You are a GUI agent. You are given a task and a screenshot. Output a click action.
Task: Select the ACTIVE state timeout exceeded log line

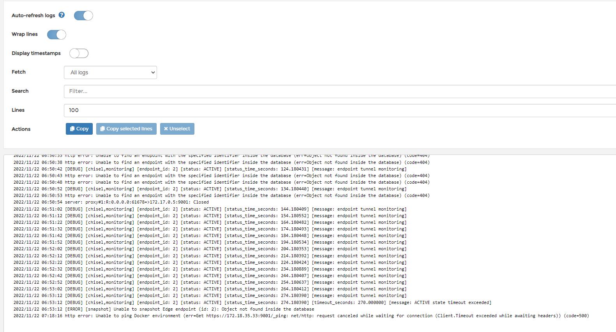[x=252, y=302]
